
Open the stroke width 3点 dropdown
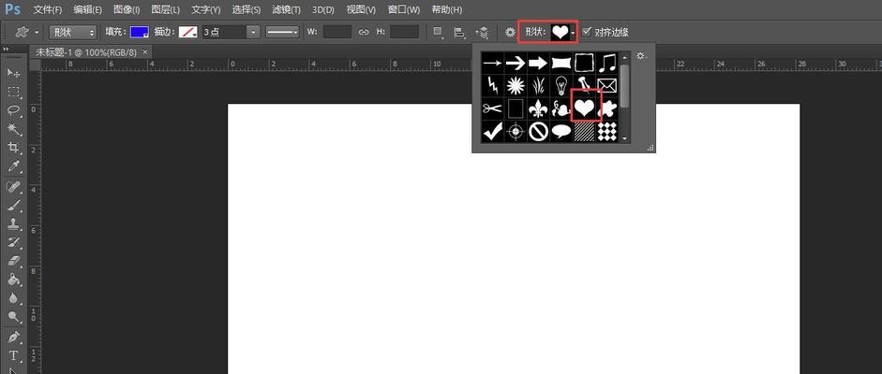click(x=253, y=33)
